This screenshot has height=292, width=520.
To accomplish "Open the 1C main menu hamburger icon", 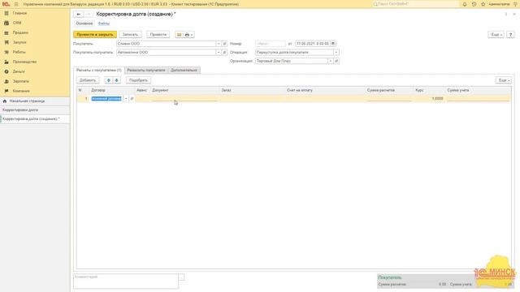I will (16, 4).
